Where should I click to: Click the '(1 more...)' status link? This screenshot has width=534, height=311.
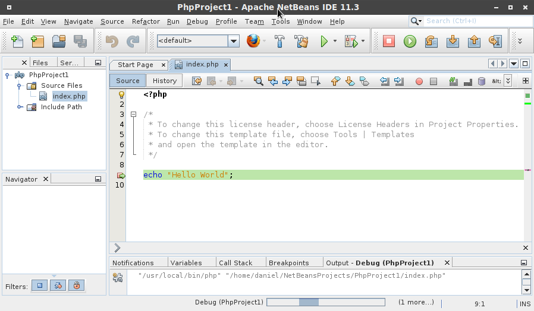(416, 302)
